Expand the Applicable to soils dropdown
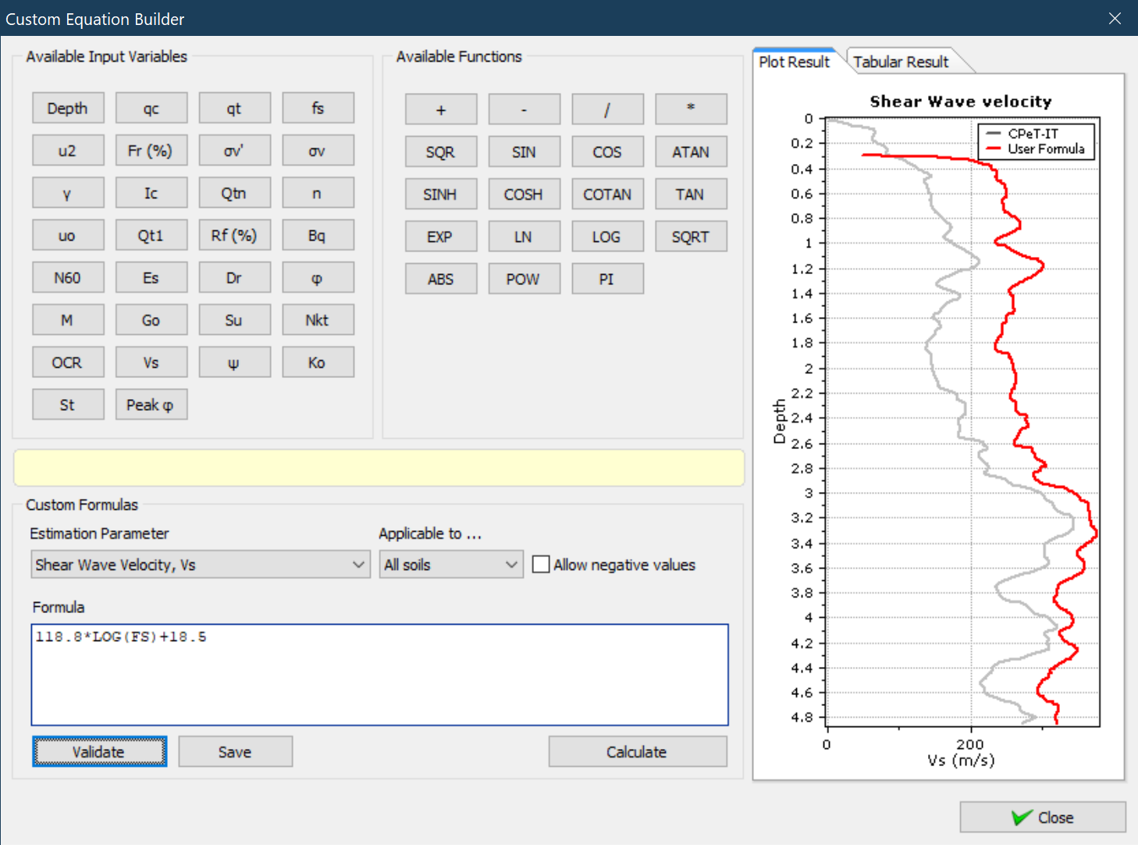Image resolution: width=1138 pixels, height=845 pixels. click(450, 565)
